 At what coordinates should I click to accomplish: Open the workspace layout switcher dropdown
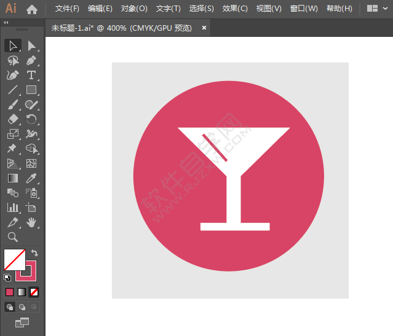(376, 9)
